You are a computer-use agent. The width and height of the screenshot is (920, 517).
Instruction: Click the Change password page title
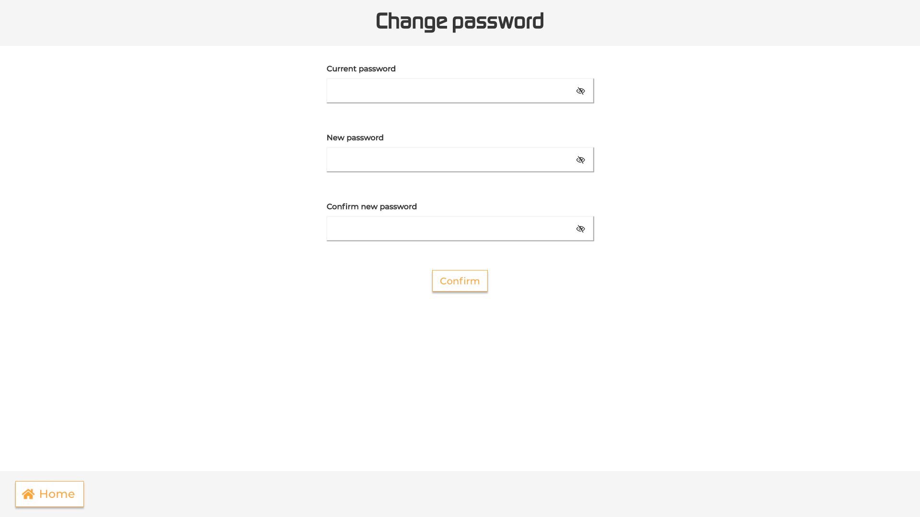pyautogui.click(x=460, y=21)
